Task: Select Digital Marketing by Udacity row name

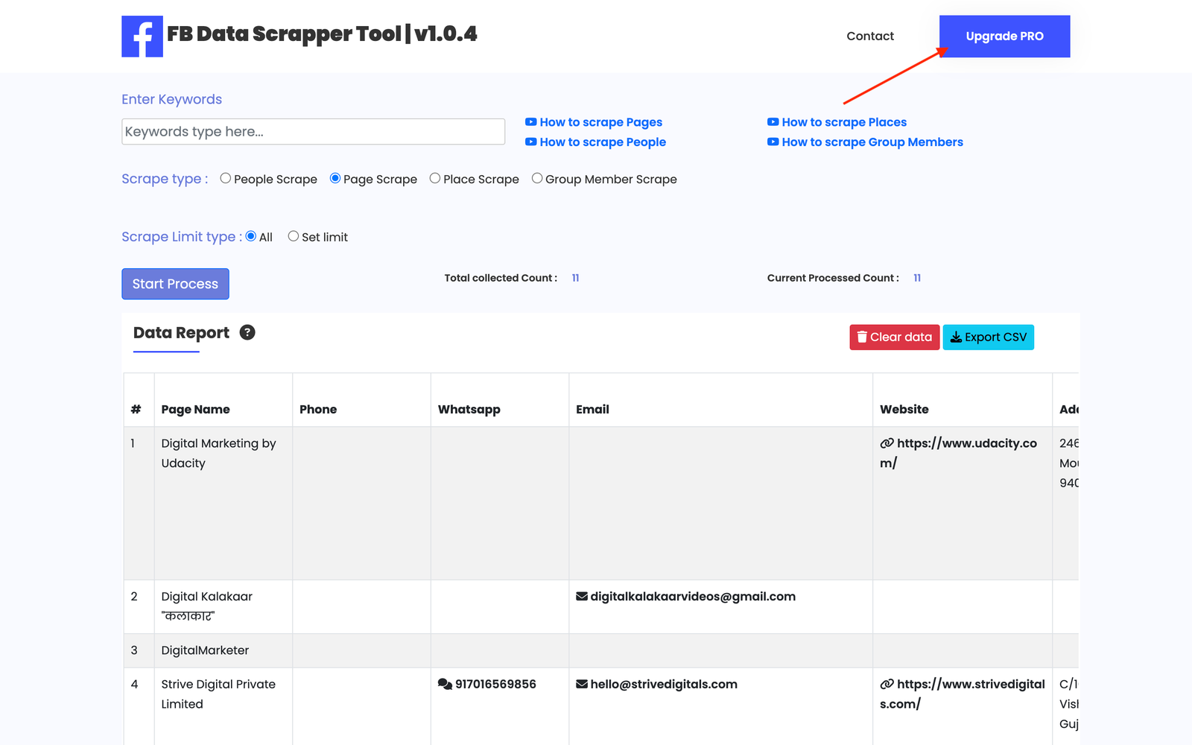Action: tap(218, 453)
